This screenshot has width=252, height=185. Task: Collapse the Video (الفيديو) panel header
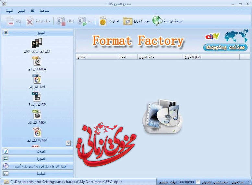pyautogui.click(x=37, y=33)
